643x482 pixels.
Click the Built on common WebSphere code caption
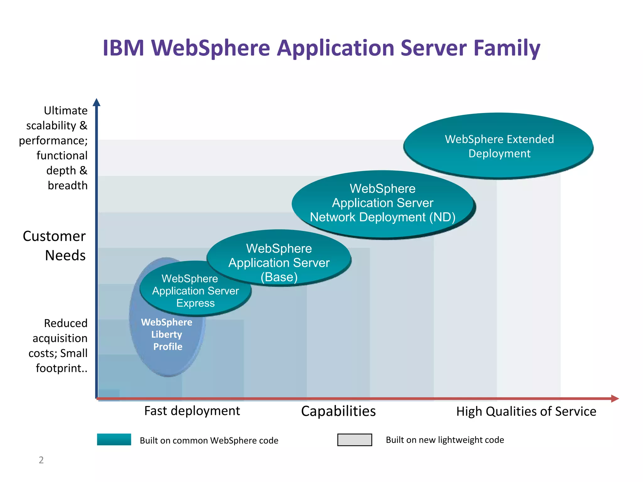pos(209,440)
